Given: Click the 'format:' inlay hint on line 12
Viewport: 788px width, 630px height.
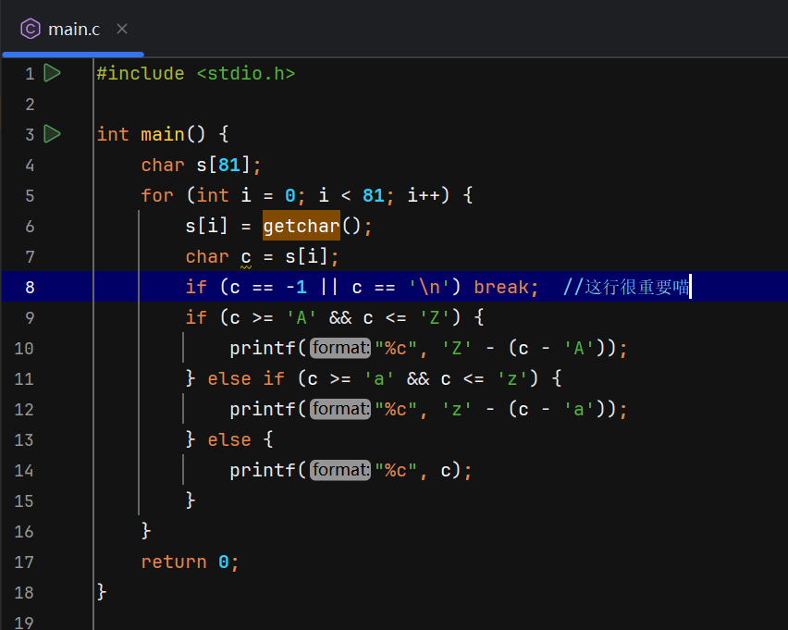Looking at the screenshot, I should click(339, 409).
